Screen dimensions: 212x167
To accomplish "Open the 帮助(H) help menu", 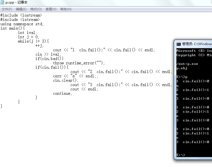I will click(66, 9).
